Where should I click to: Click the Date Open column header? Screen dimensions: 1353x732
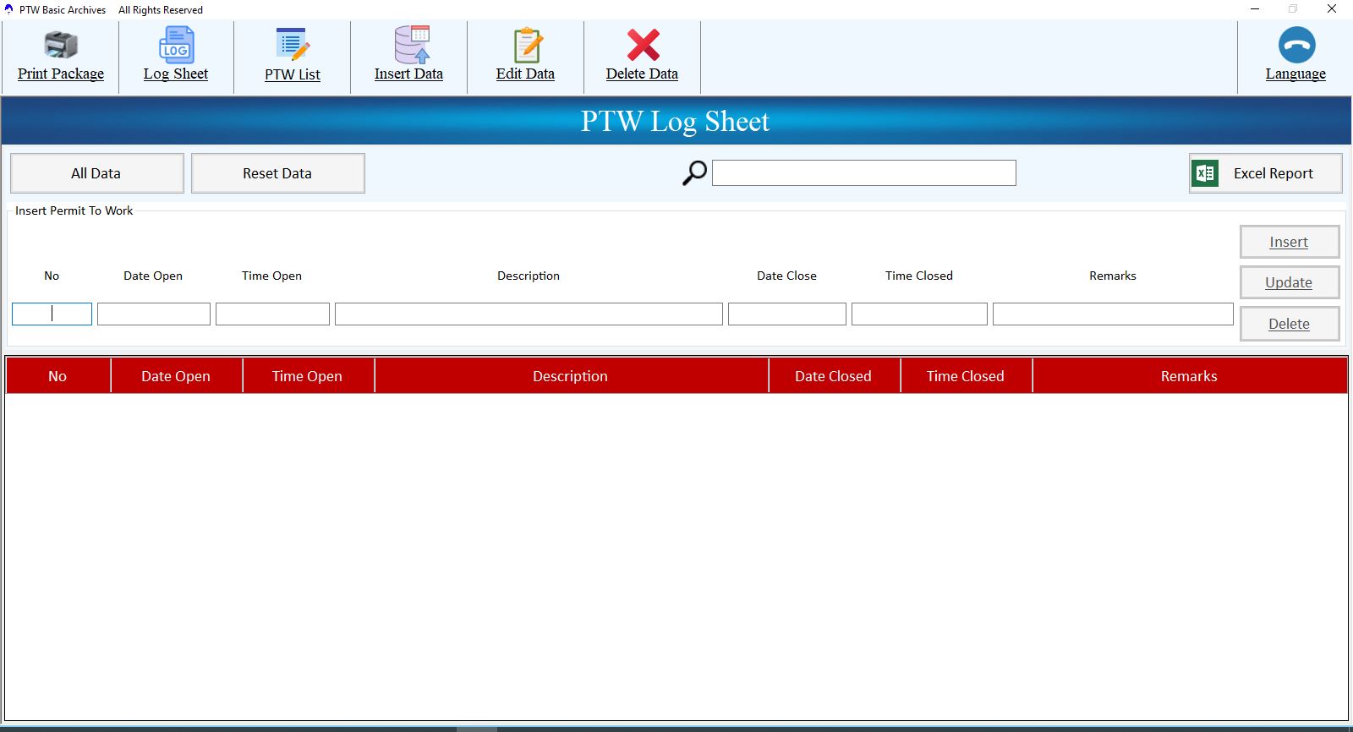(x=176, y=376)
